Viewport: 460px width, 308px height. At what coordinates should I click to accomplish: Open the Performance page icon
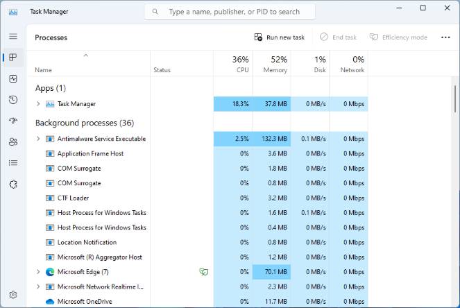point(13,78)
